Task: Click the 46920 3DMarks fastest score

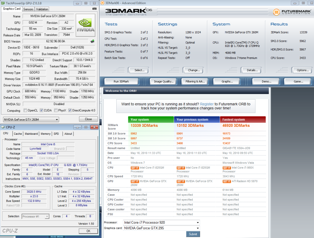Action: 236,126
